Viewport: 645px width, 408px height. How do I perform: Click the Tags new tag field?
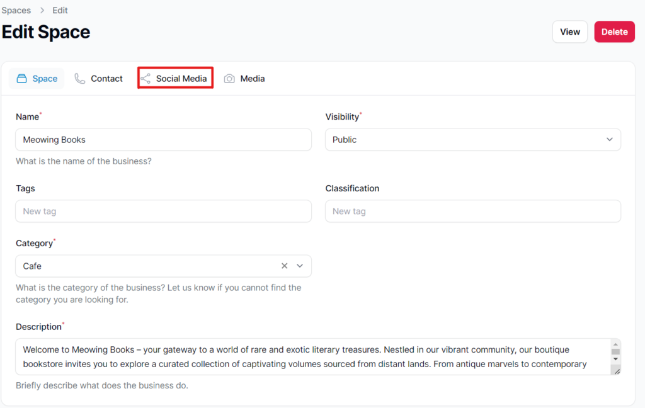tap(163, 212)
